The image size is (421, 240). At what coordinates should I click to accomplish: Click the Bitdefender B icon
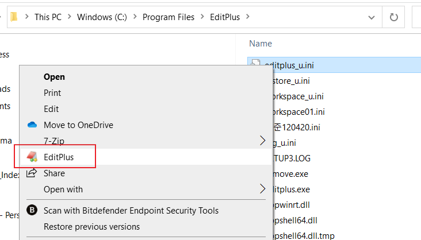click(32, 210)
